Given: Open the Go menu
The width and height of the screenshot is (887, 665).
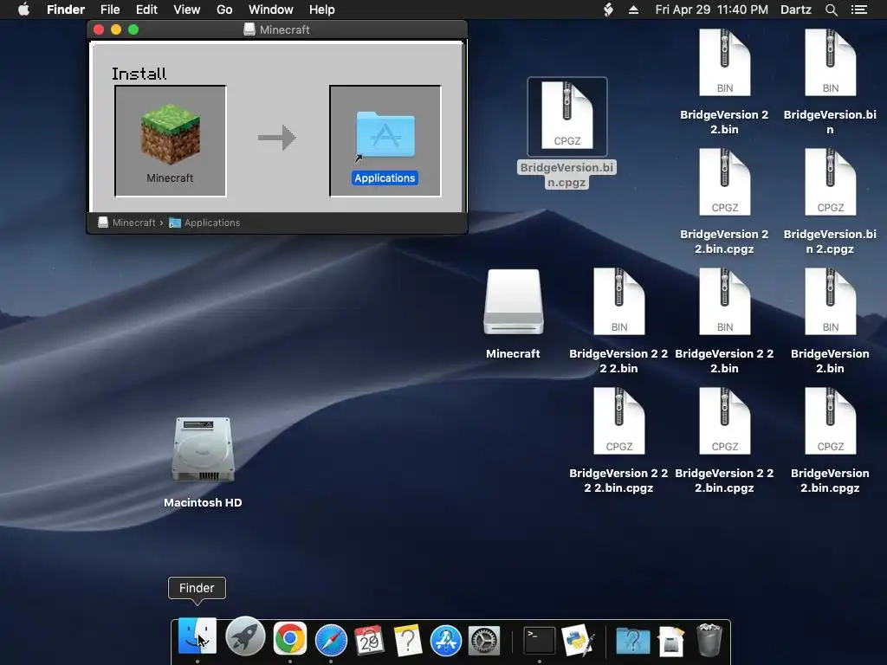Looking at the screenshot, I should click(x=224, y=10).
